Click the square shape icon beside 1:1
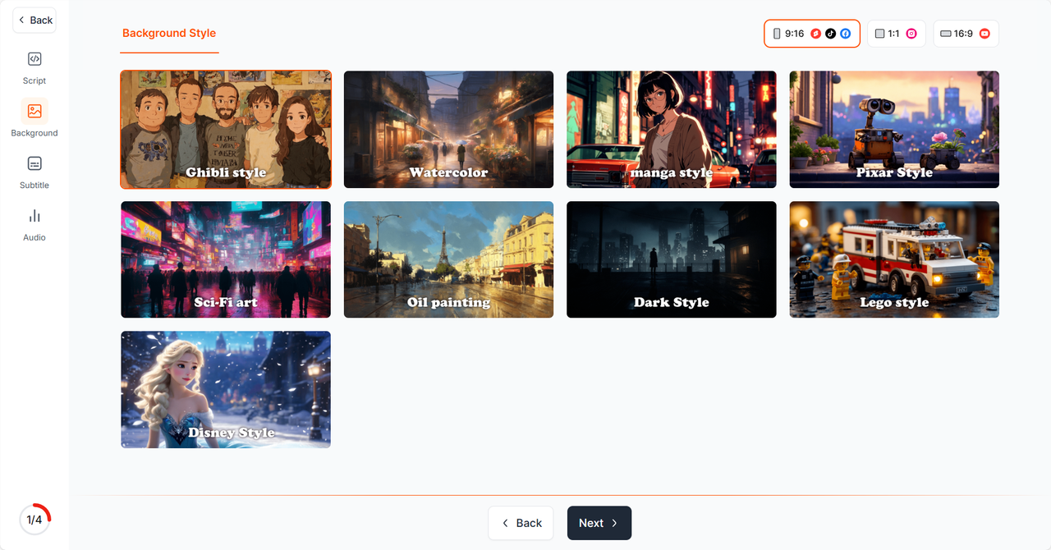 pos(879,34)
